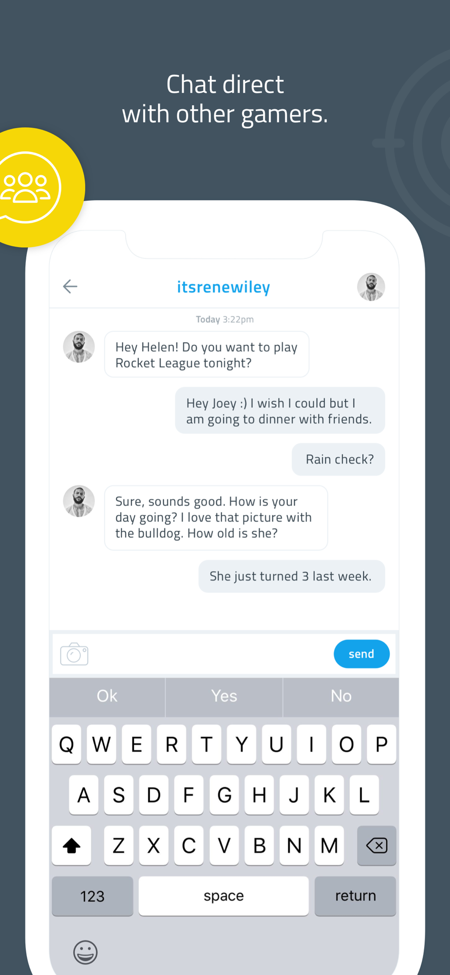Select the 'Ok' quick reply suggestion
Viewport: 450px width, 975px height.
click(x=107, y=696)
